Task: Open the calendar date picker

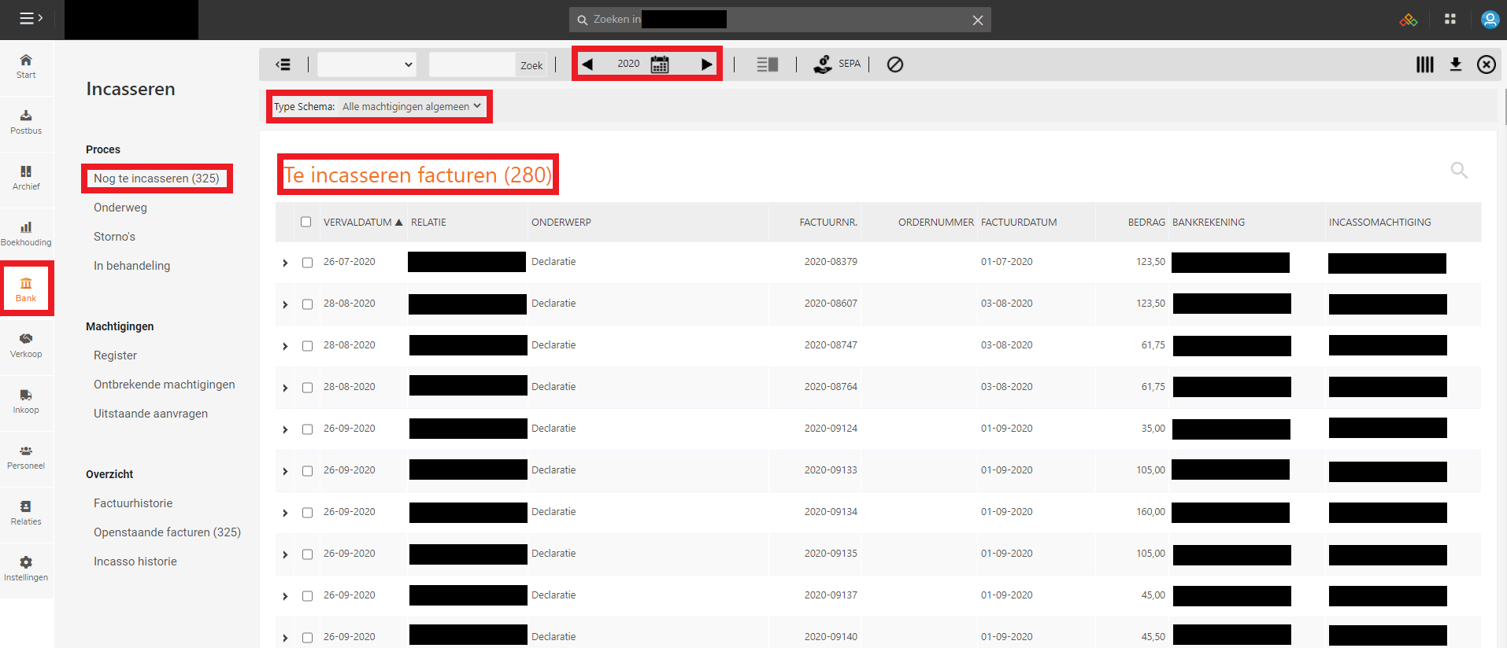Action: 660,64
